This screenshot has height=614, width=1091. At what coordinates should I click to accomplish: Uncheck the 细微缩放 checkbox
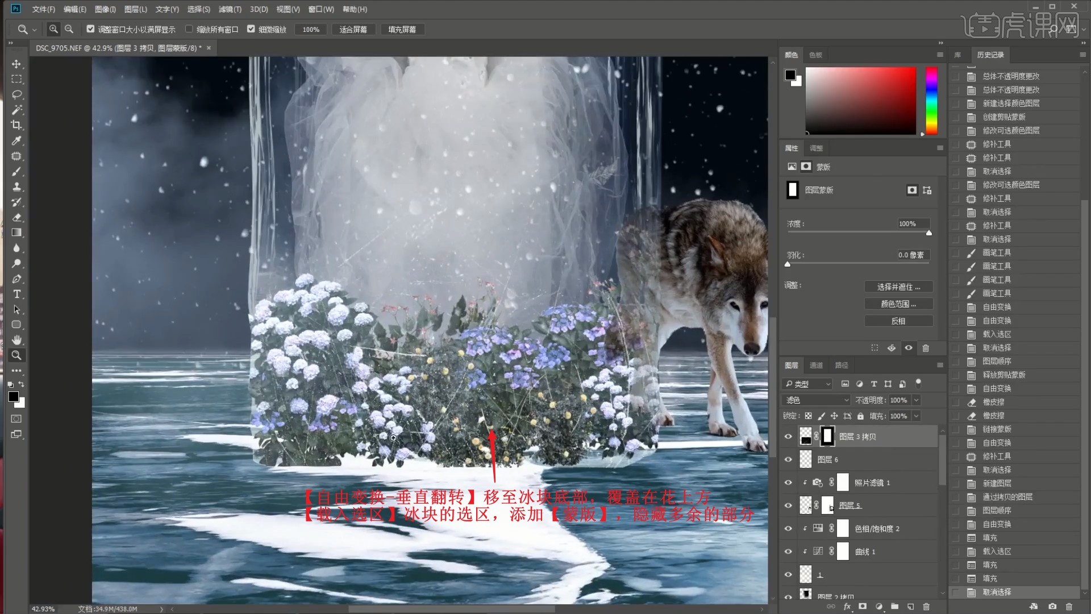coord(251,29)
